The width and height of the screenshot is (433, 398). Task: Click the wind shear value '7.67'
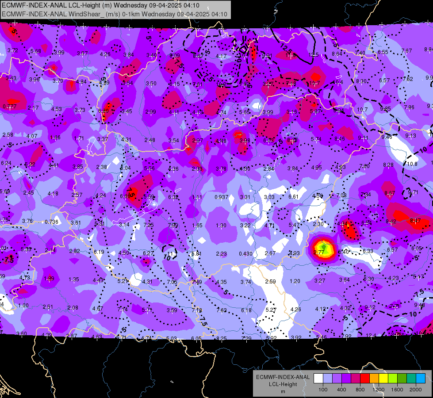tap(406, 51)
